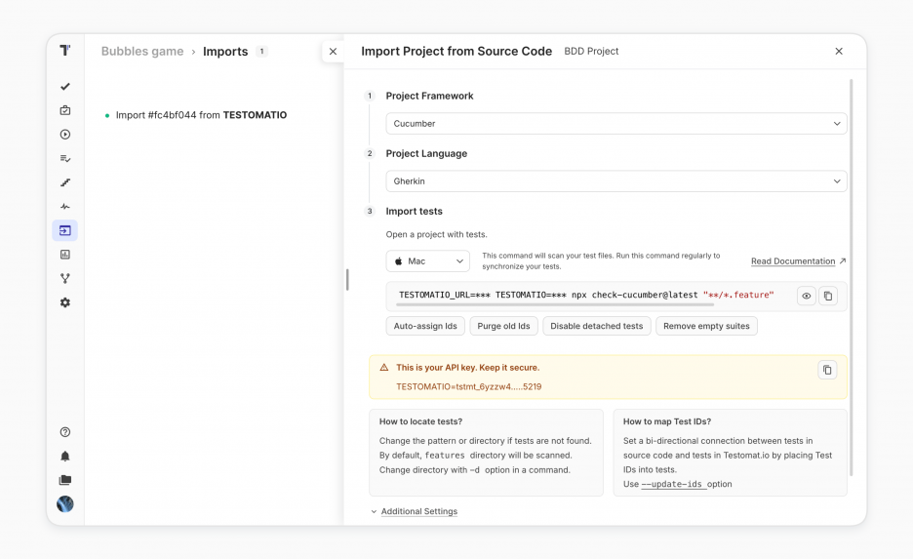Screen dimensions: 913x559
Task: Open the Help question-mark icon
Action: (65, 432)
